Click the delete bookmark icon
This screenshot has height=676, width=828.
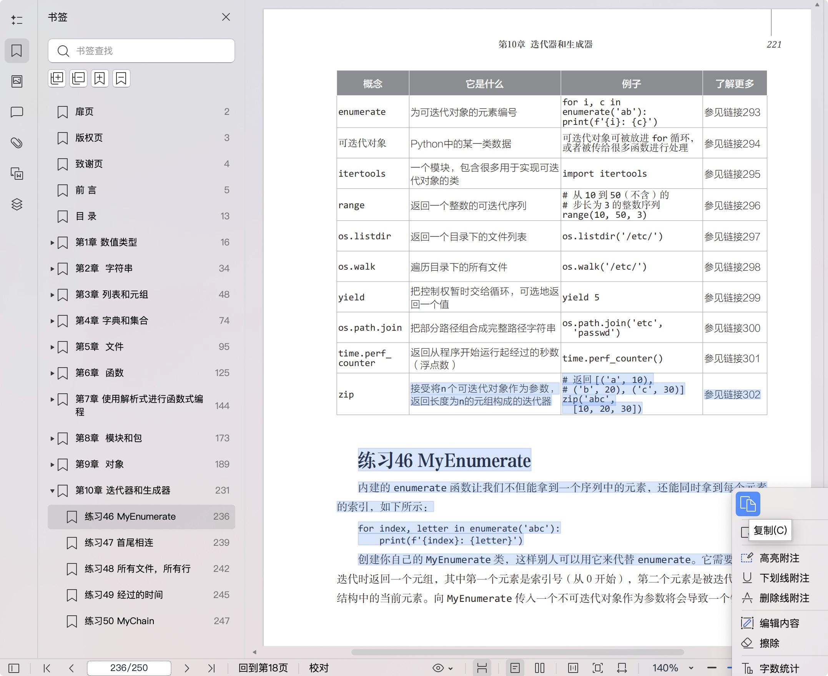tap(121, 78)
